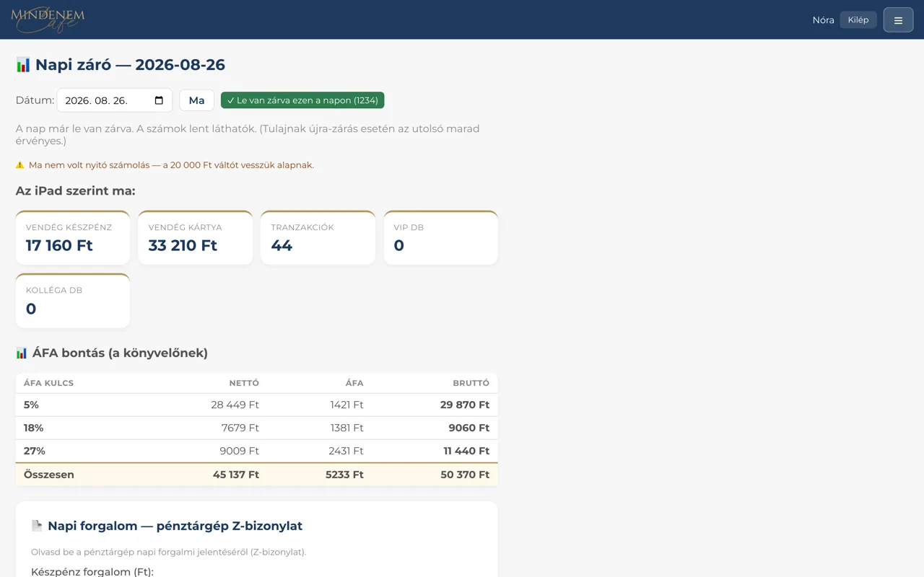The height and width of the screenshot is (577, 924).
Task: Click the 5% VAT rate row label
Action: point(31,405)
